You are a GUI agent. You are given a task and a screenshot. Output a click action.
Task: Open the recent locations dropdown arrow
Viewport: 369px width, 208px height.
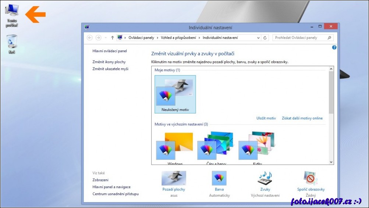pyautogui.click(x=106, y=38)
